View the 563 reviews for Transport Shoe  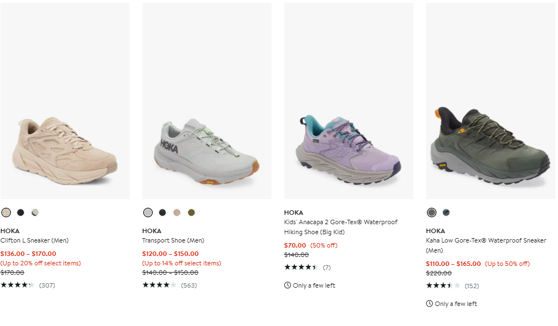click(x=189, y=285)
